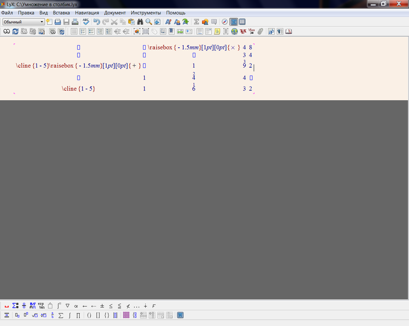Insert table icon in top toolbar
The width and height of the screenshot is (409, 326).
coord(214,22)
